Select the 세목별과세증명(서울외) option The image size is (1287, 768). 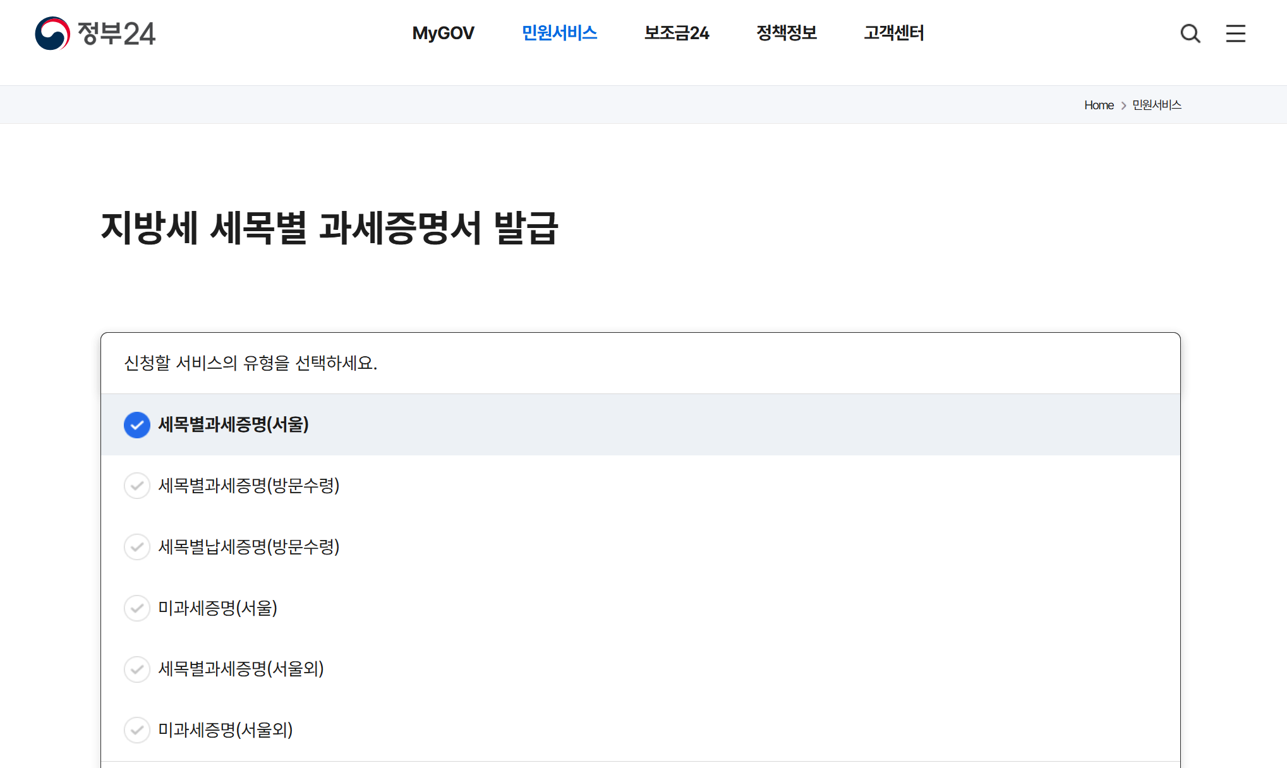coord(241,669)
